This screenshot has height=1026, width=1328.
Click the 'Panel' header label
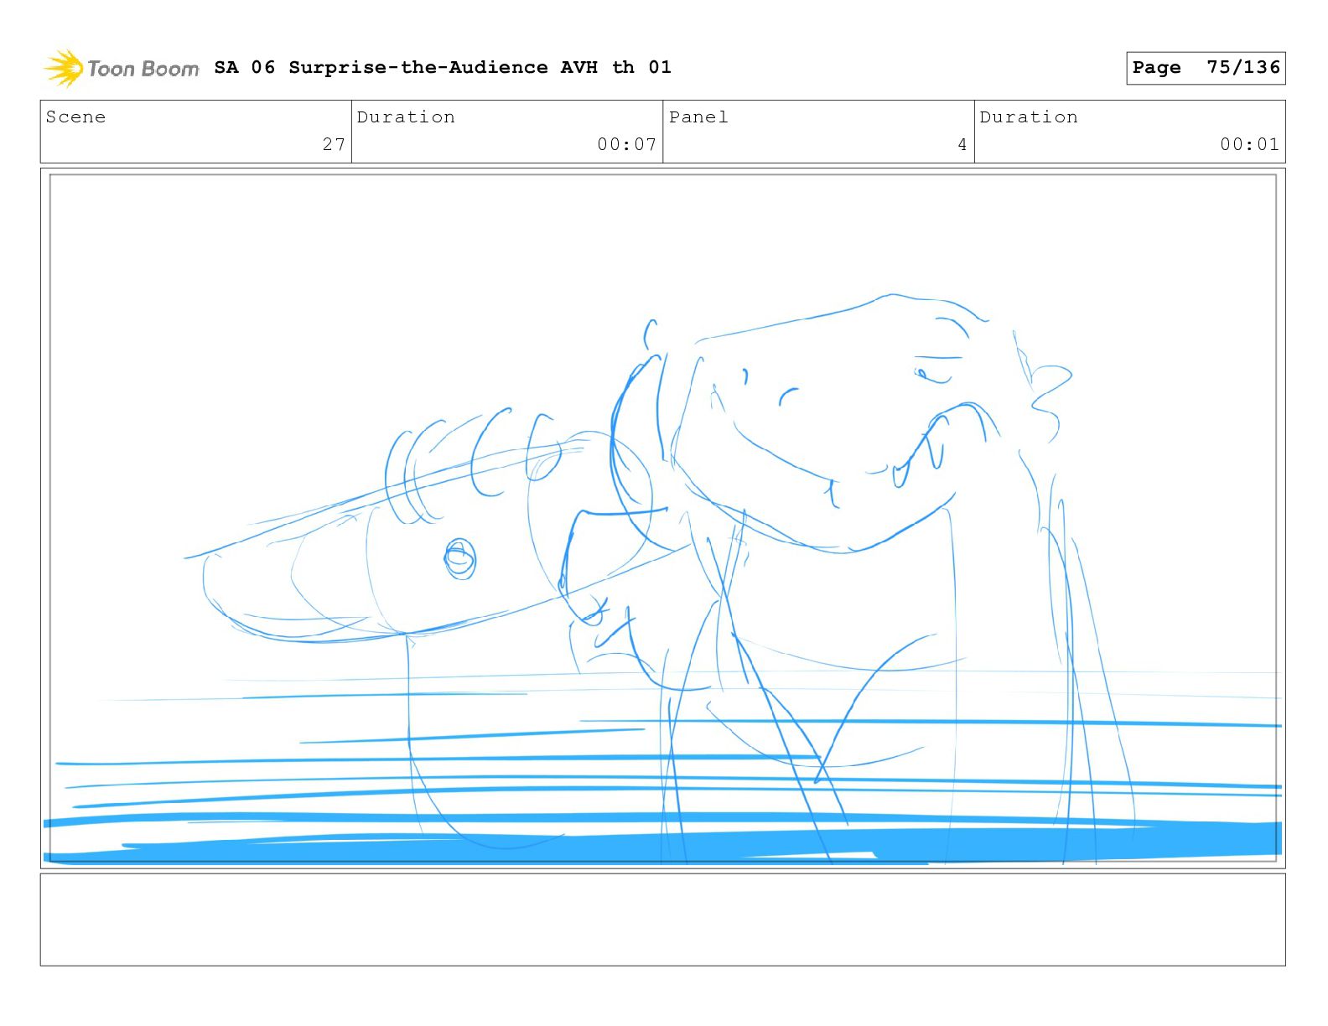698,117
